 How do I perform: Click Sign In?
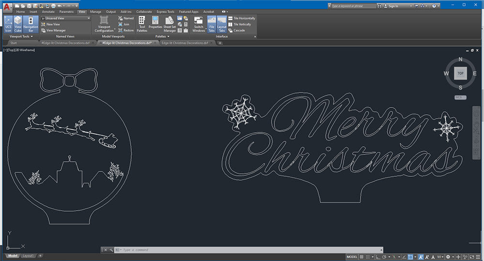391,6
